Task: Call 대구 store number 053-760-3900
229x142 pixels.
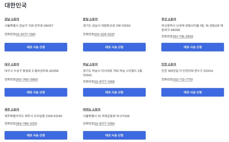Action: point(27,79)
